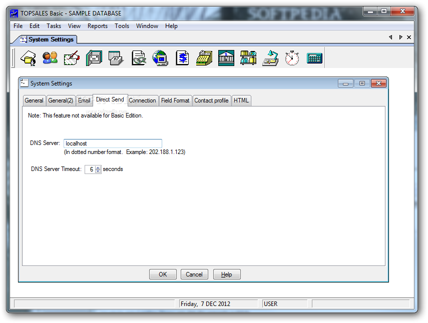Click the dialog Help button

(227, 274)
